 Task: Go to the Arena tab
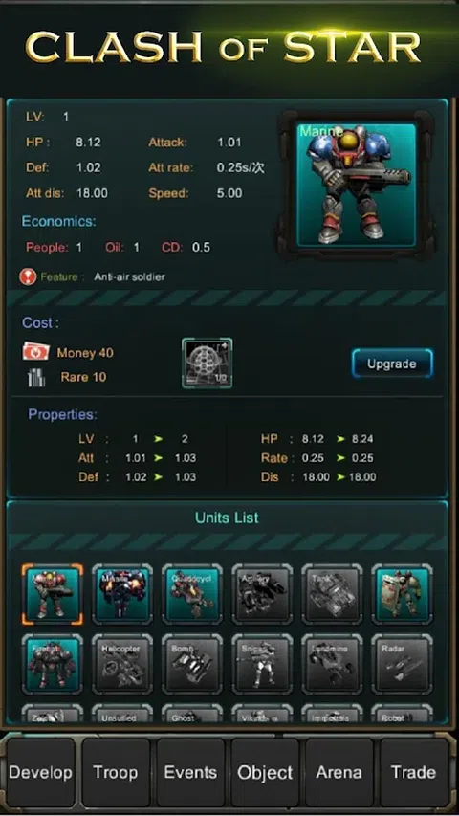tap(339, 772)
